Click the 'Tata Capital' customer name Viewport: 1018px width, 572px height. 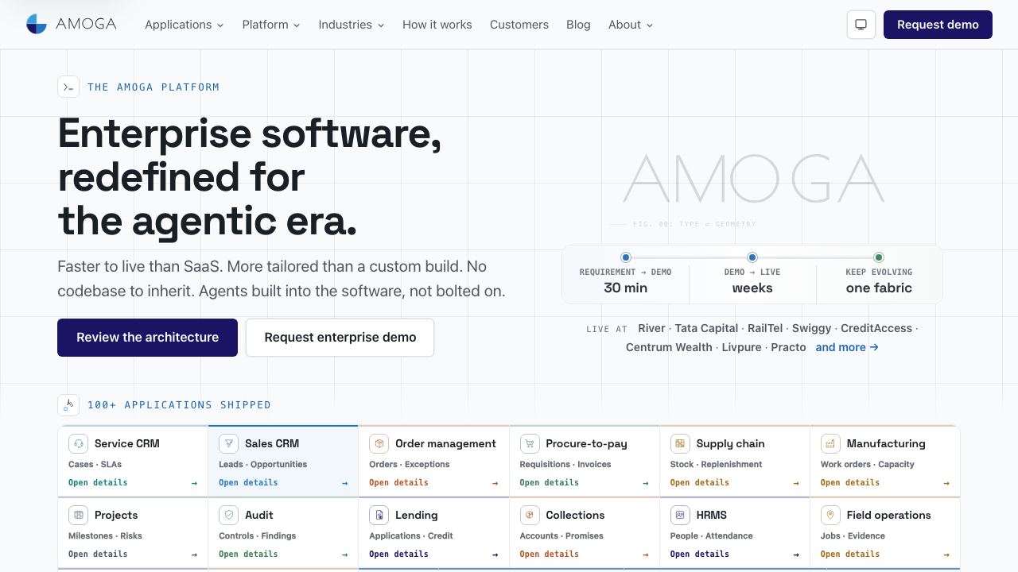coord(706,328)
